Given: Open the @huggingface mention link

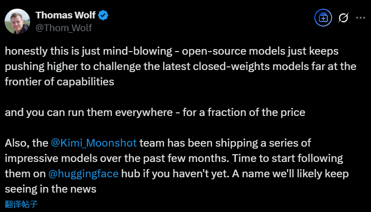Looking at the screenshot, I should tap(83, 174).
